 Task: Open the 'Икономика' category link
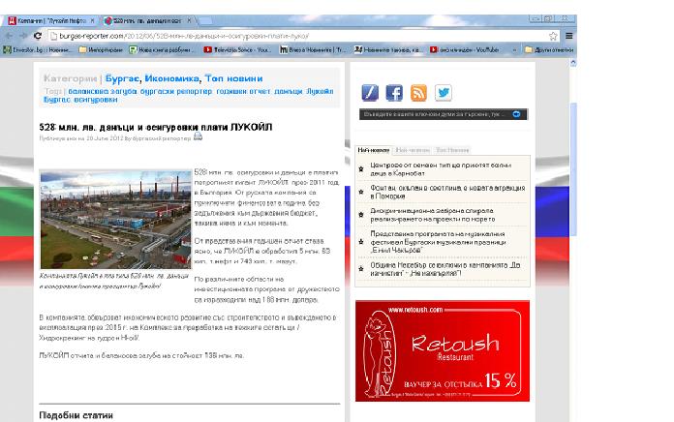click(171, 78)
